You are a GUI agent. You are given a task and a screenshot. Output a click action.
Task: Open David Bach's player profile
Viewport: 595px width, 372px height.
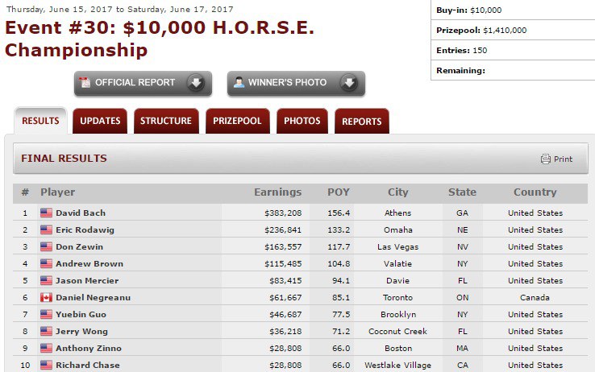coord(81,213)
